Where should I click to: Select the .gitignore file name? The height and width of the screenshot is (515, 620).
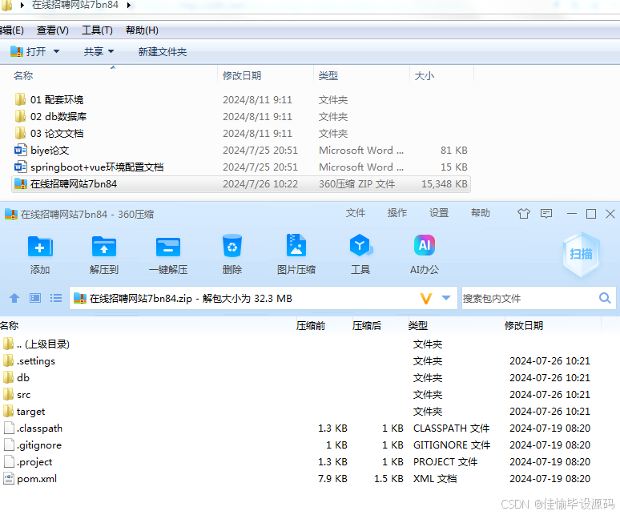tap(39, 445)
